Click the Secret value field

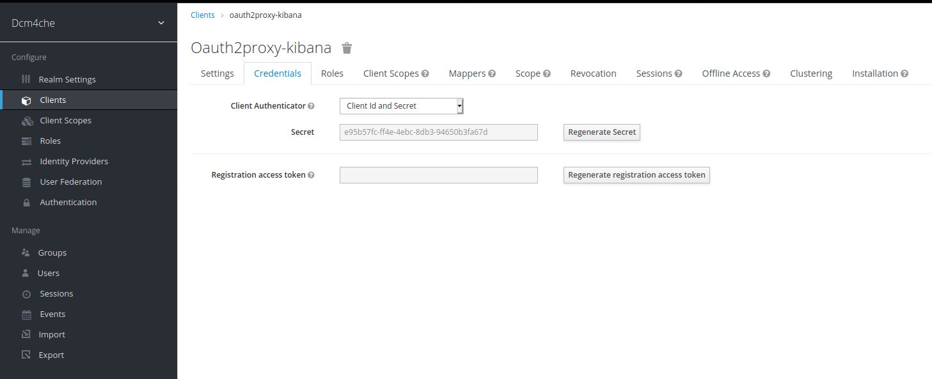[439, 132]
